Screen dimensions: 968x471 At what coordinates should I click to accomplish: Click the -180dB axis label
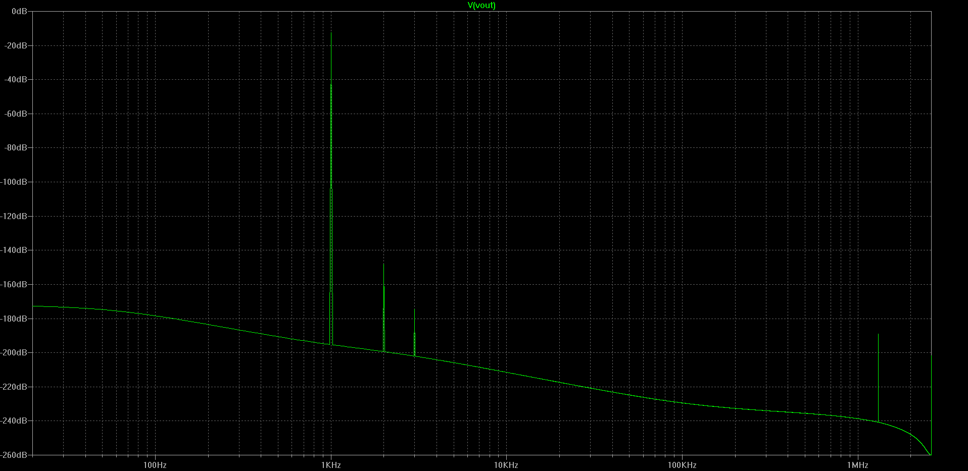14,319
